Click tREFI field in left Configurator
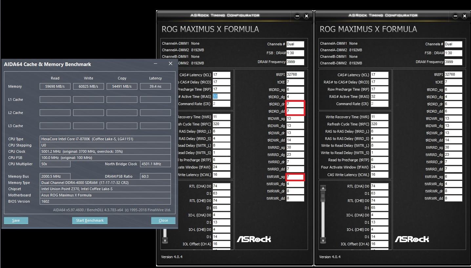This screenshot has height=268, width=471. (x=295, y=75)
